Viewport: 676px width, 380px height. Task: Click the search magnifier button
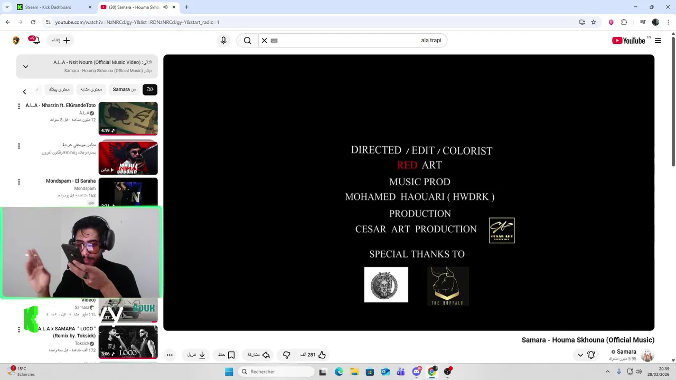coord(247,41)
